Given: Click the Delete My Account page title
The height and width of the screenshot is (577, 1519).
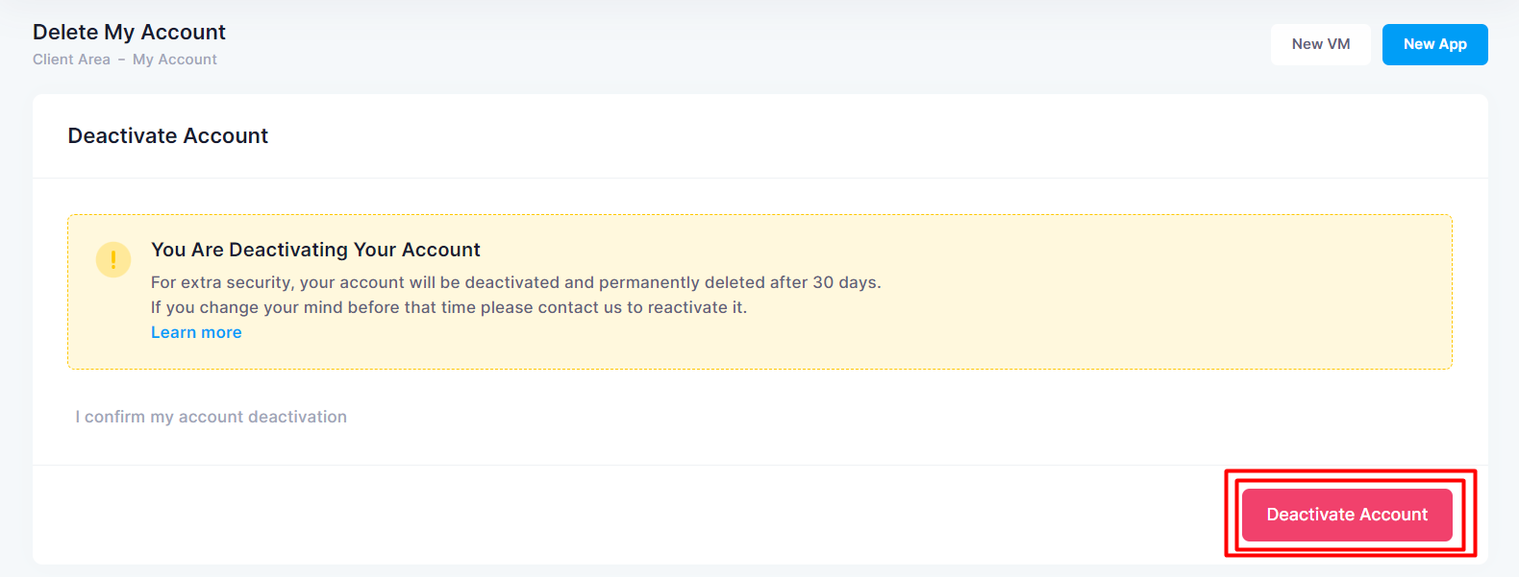Looking at the screenshot, I should [129, 32].
